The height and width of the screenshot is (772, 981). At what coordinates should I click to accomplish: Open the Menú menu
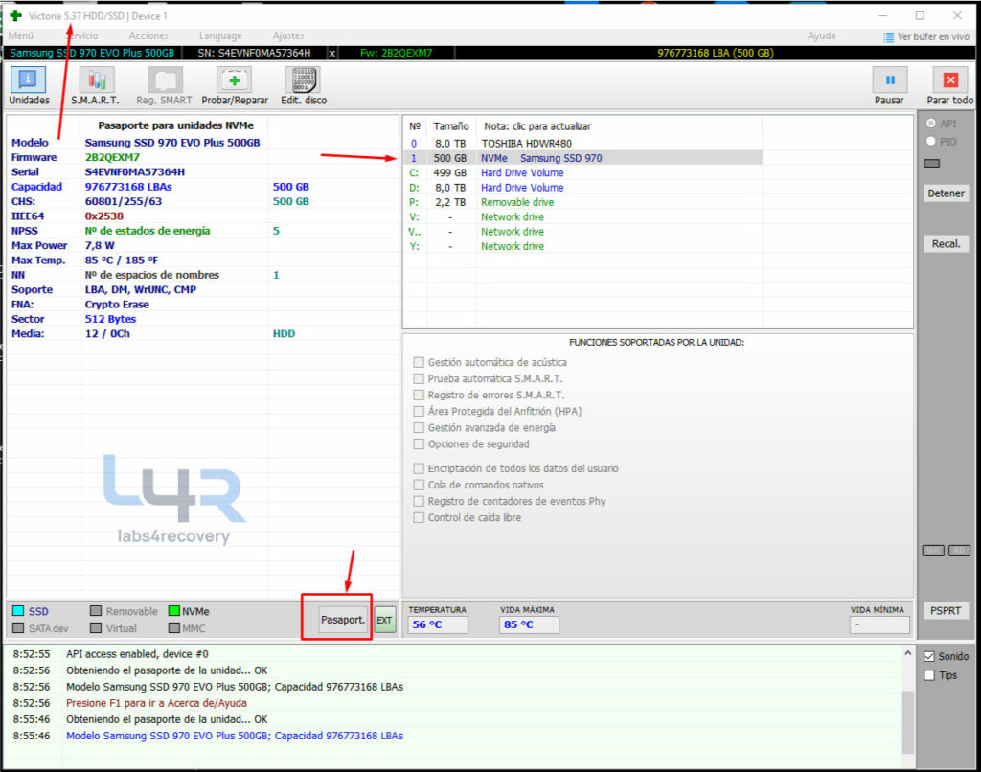point(21,36)
